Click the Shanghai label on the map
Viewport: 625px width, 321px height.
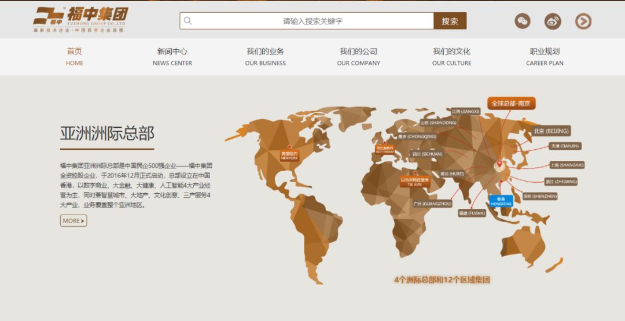567,165
